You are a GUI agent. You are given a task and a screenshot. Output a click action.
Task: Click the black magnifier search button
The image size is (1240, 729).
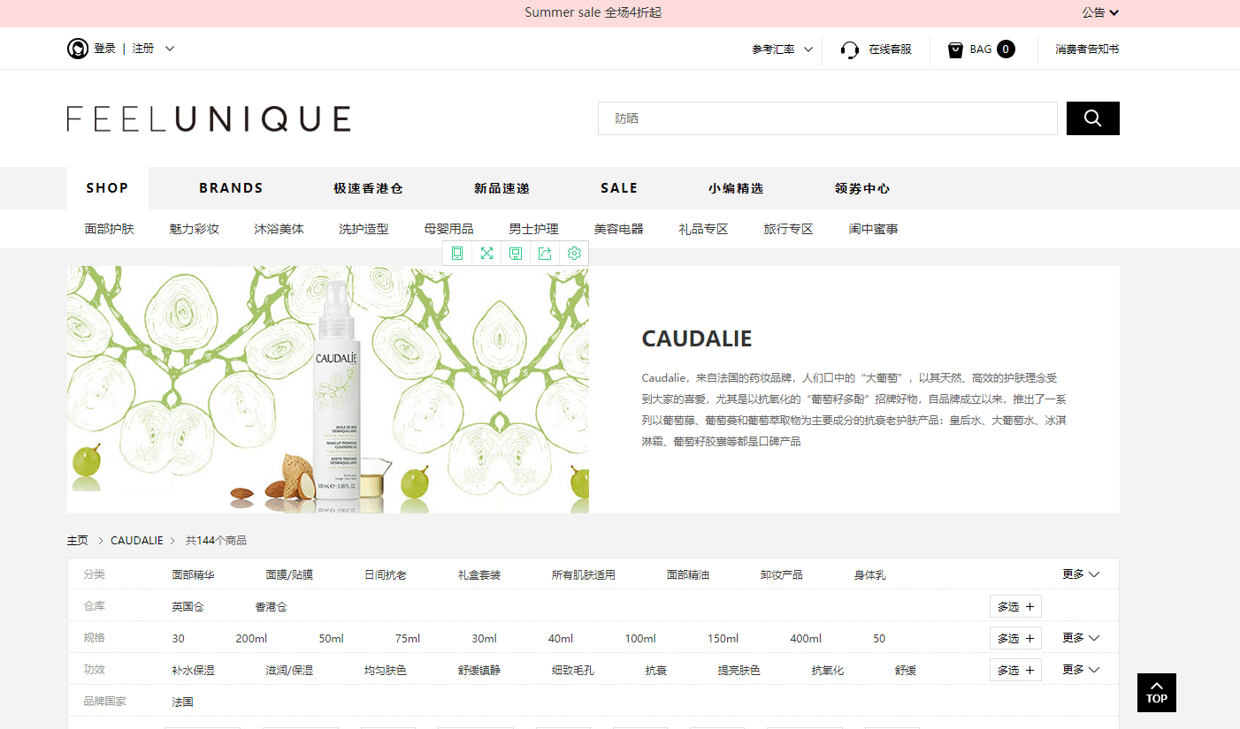(x=1092, y=118)
